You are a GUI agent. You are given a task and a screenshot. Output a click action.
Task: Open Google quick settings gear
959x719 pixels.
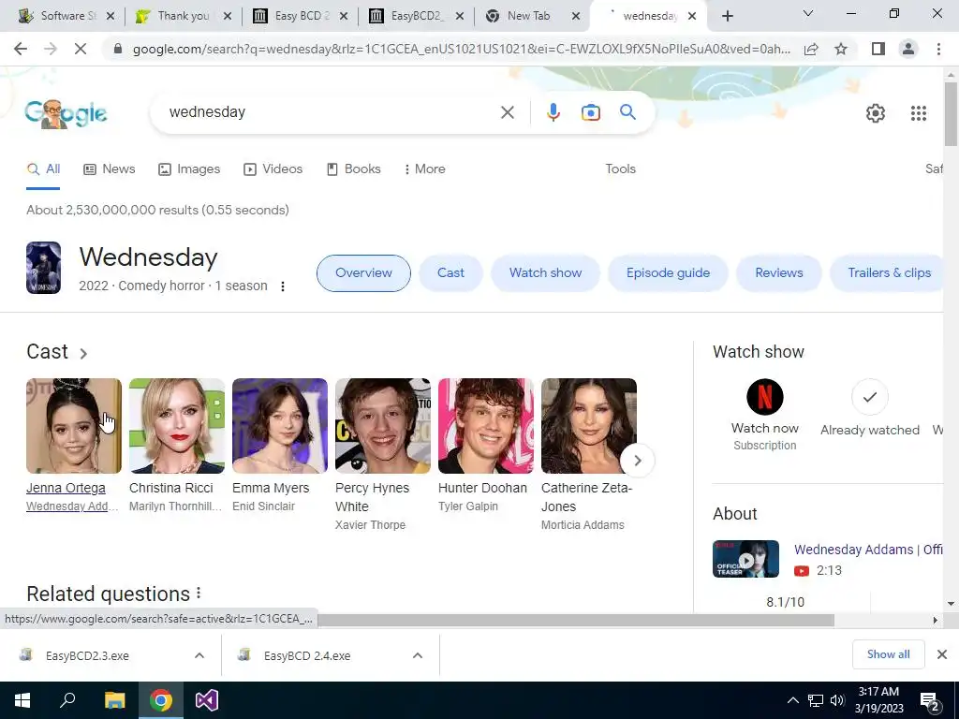tap(876, 113)
